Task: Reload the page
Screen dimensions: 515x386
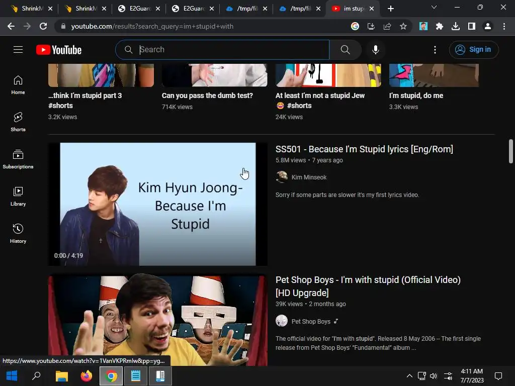Action: point(43,26)
